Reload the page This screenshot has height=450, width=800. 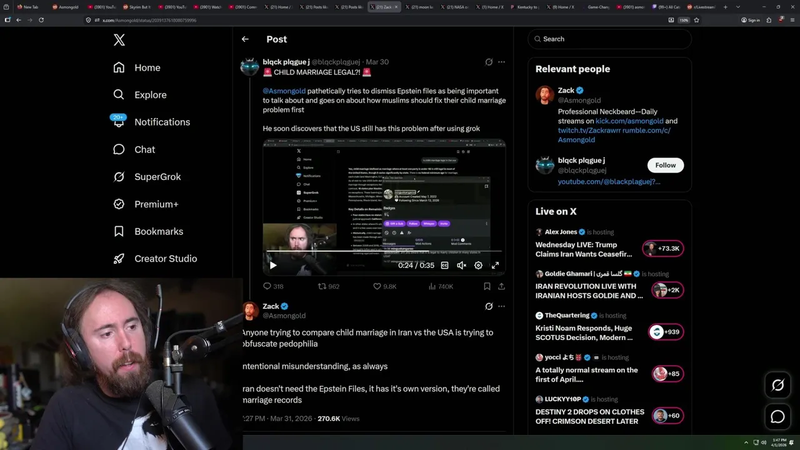41,20
